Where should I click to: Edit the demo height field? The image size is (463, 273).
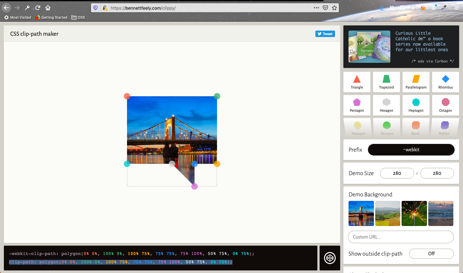click(437, 173)
